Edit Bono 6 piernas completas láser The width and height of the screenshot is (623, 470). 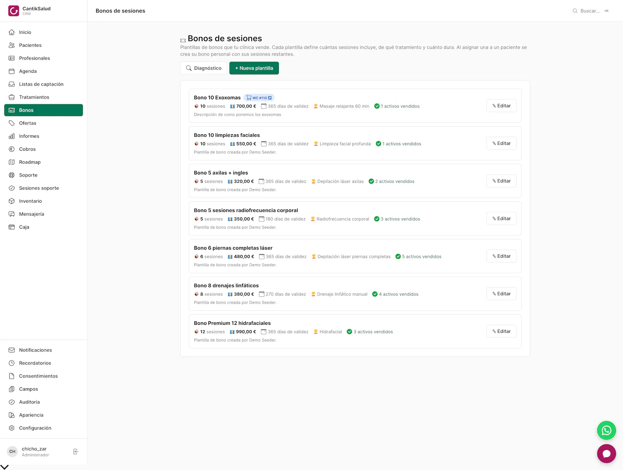click(501, 256)
